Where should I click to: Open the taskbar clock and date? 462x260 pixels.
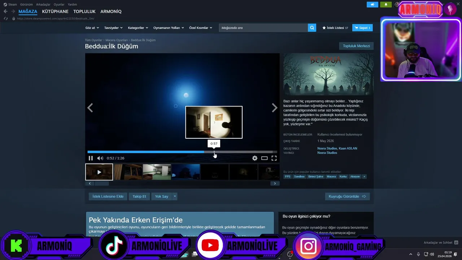coord(445,254)
